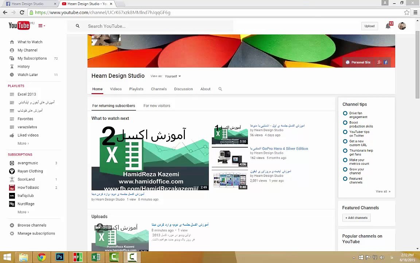Expand More under Subscriptions
The image size is (420, 263).
point(23,212)
